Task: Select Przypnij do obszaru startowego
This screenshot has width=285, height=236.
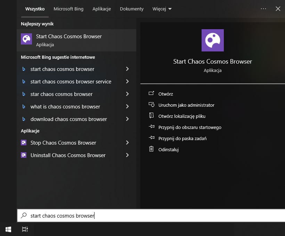Action: (190, 127)
